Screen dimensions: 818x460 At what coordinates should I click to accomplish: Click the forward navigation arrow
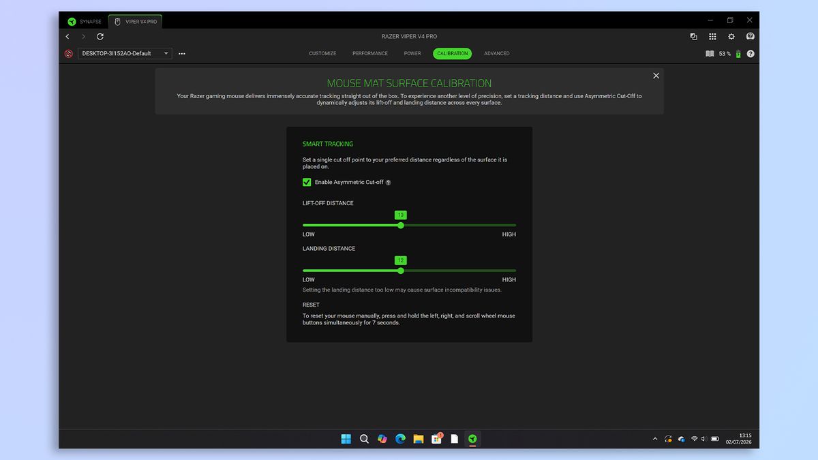[x=84, y=36]
